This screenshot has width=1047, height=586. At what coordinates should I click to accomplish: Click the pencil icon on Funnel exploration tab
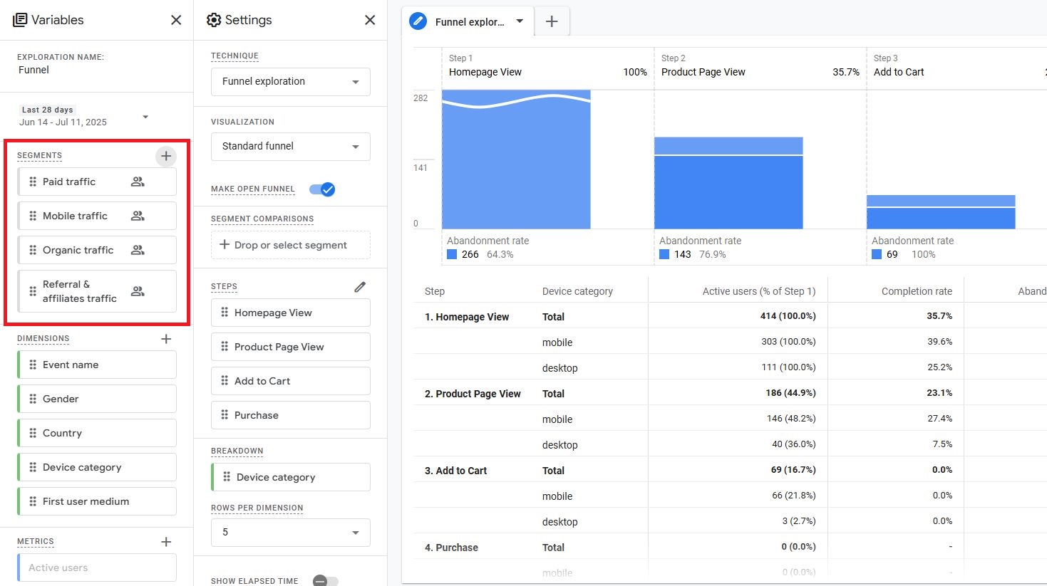click(x=418, y=21)
